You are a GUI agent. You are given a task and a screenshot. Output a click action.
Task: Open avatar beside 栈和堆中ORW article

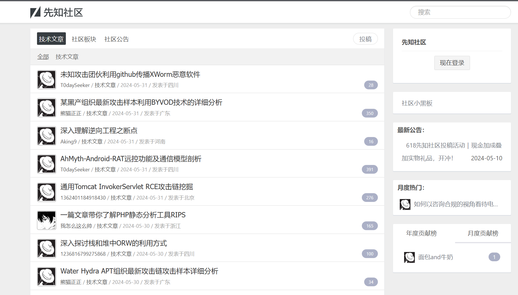tap(47, 248)
